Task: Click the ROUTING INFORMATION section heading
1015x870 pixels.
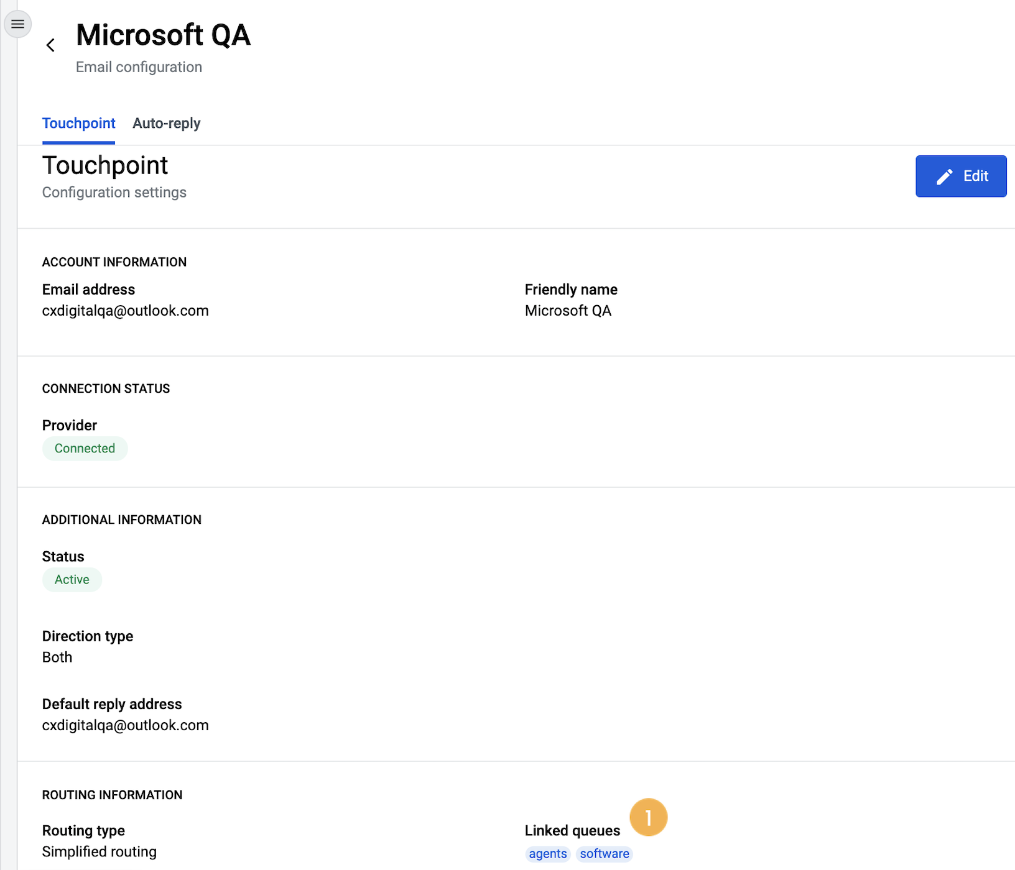Action: [x=112, y=795]
